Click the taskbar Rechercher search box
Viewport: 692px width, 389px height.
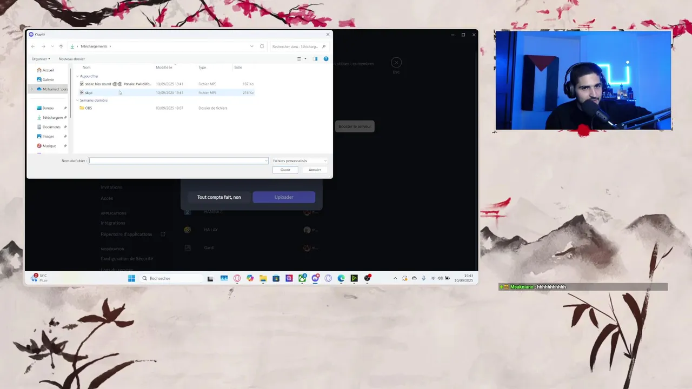(x=171, y=278)
